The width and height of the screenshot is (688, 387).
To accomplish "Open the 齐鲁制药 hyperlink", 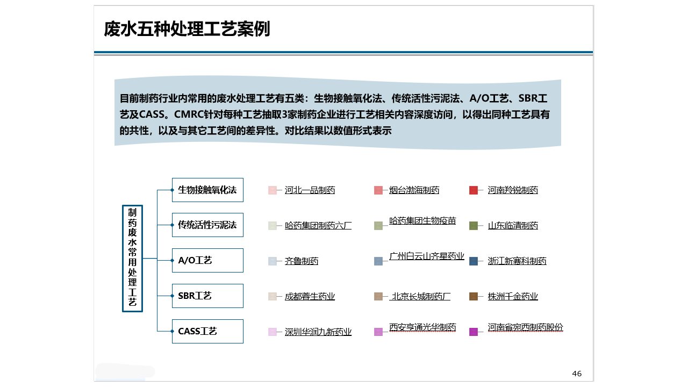I will pyautogui.click(x=301, y=261).
